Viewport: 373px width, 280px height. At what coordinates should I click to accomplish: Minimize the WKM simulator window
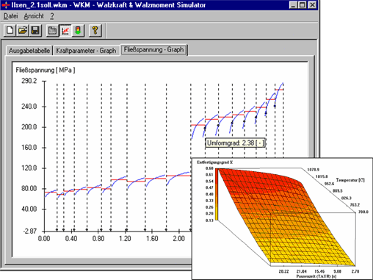click(293, 5)
